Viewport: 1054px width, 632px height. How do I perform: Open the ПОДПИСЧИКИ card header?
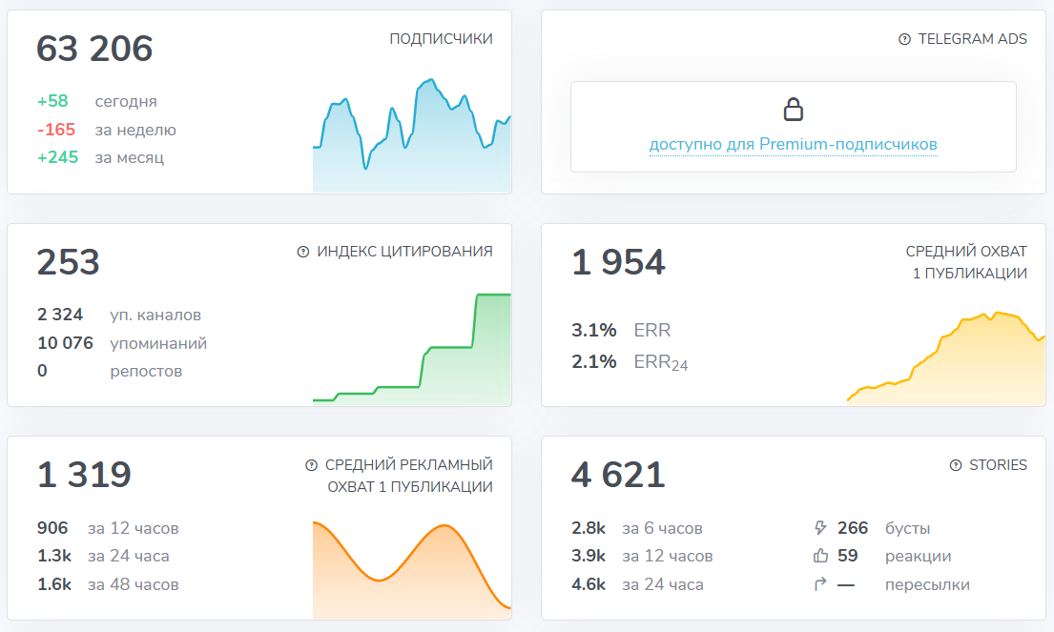click(x=440, y=39)
